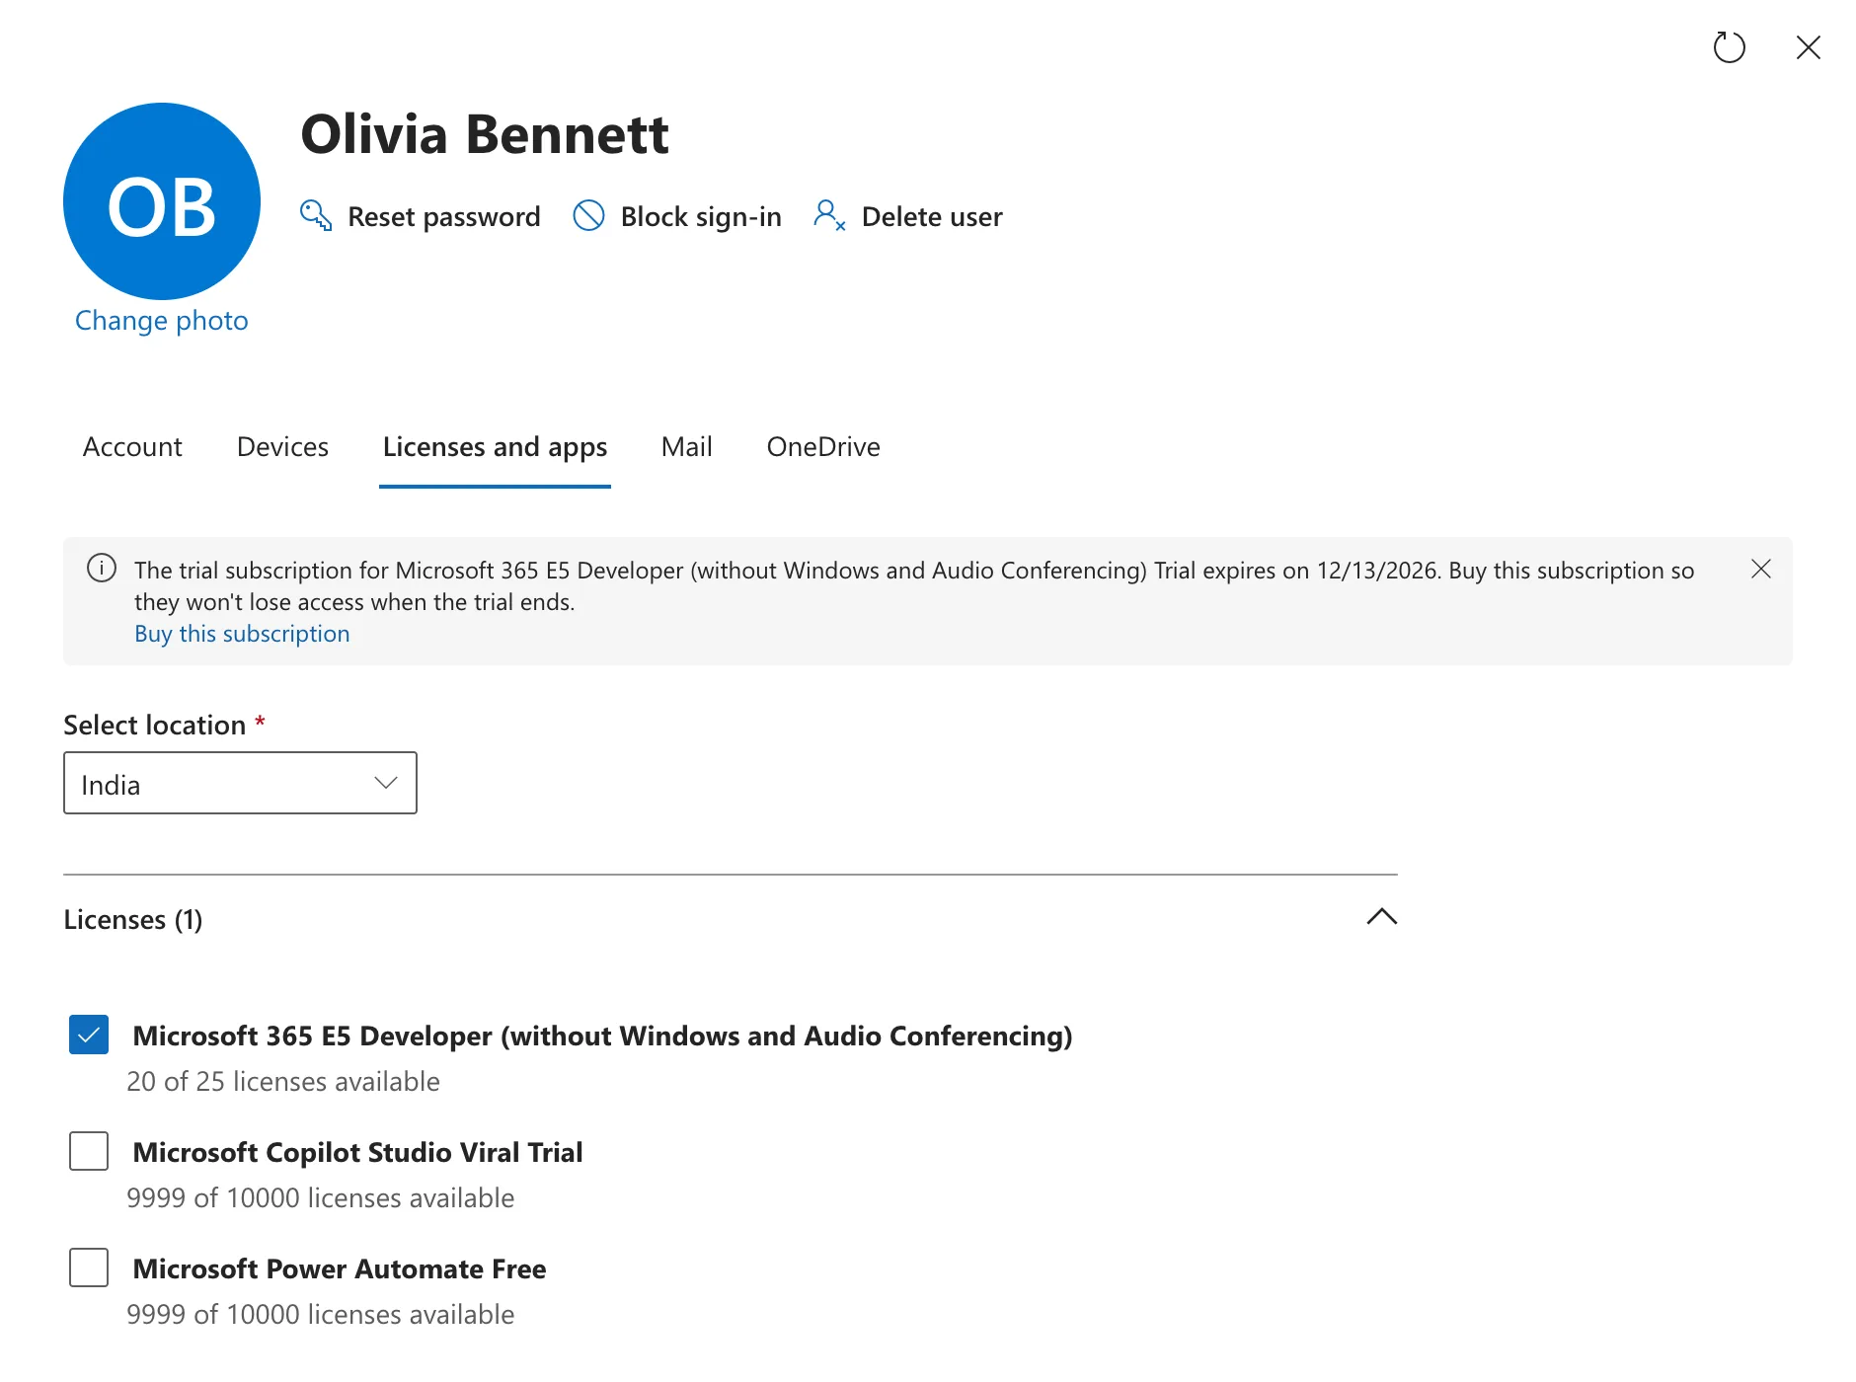Click Buy this subscription link

(242, 634)
